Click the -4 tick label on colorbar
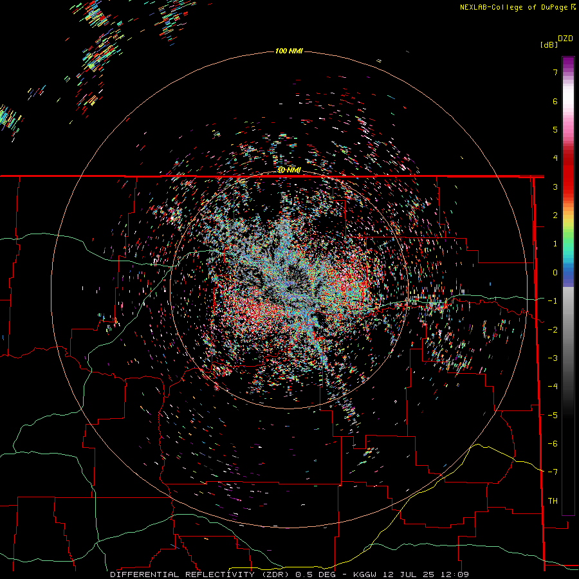Viewport: 579px width, 579px height. (553, 387)
